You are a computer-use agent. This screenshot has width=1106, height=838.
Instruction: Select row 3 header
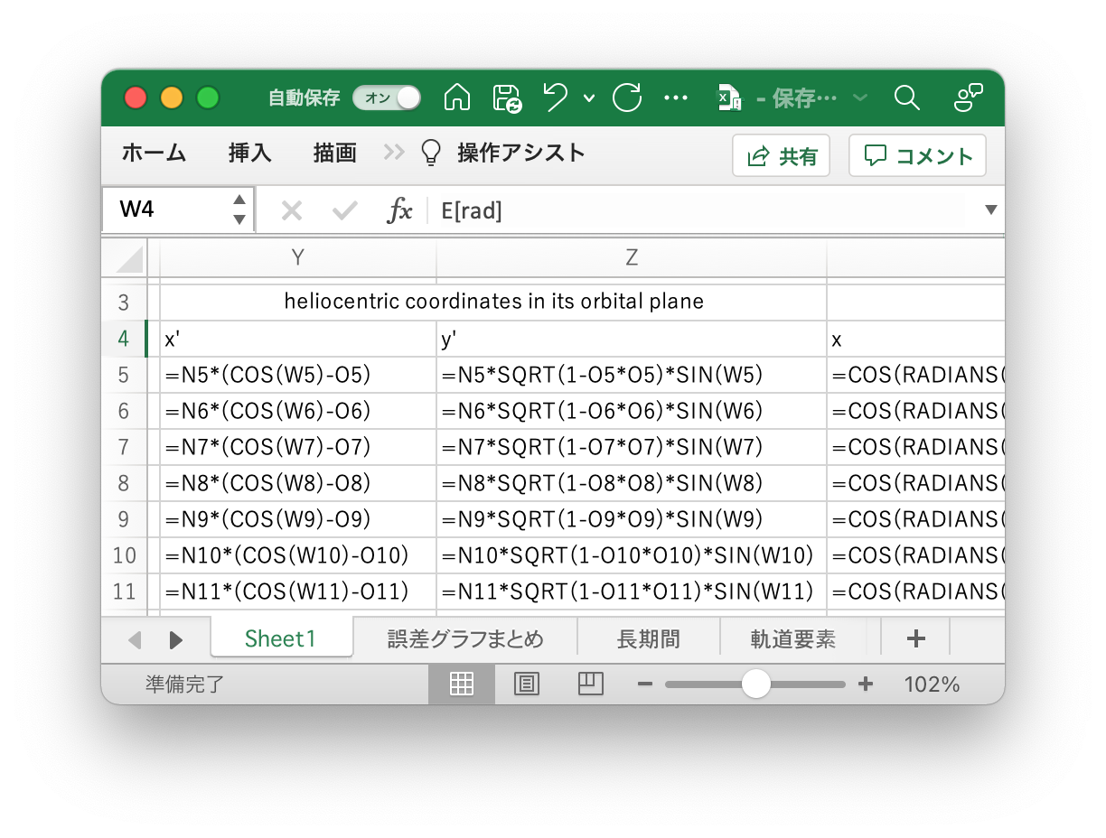[x=124, y=303]
